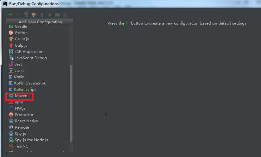Click the JavaScript Debug icon
This screenshot has width=261, height=157.
coord(11,58)
